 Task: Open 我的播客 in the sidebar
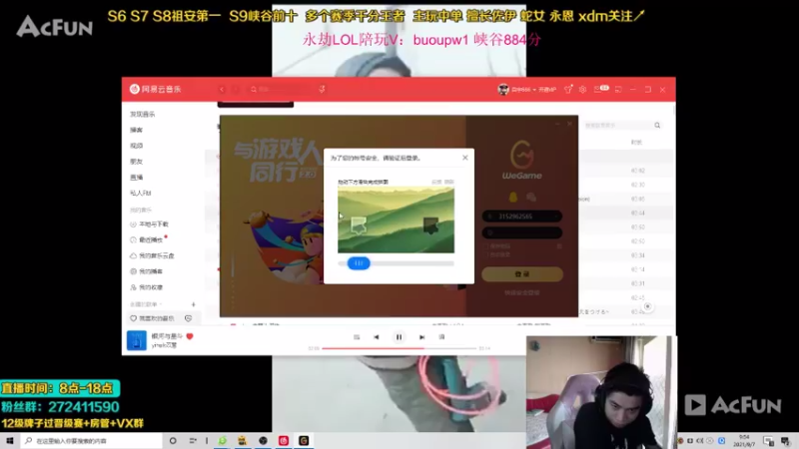[146, 271]
